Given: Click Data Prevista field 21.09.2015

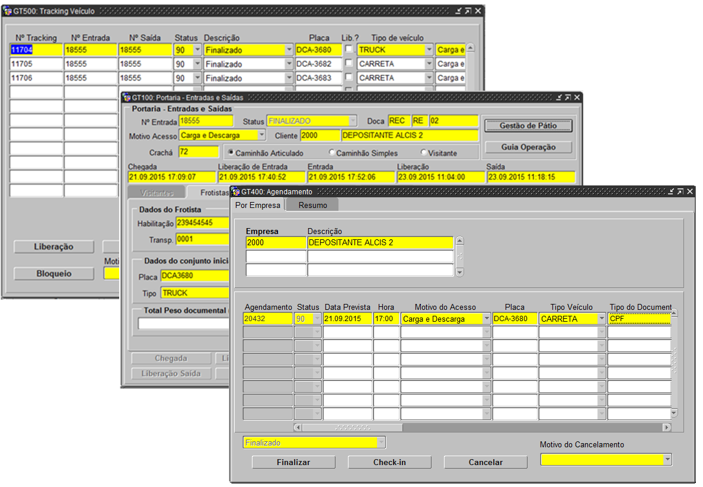Looking at the screenshot, I should coord(347,319).
